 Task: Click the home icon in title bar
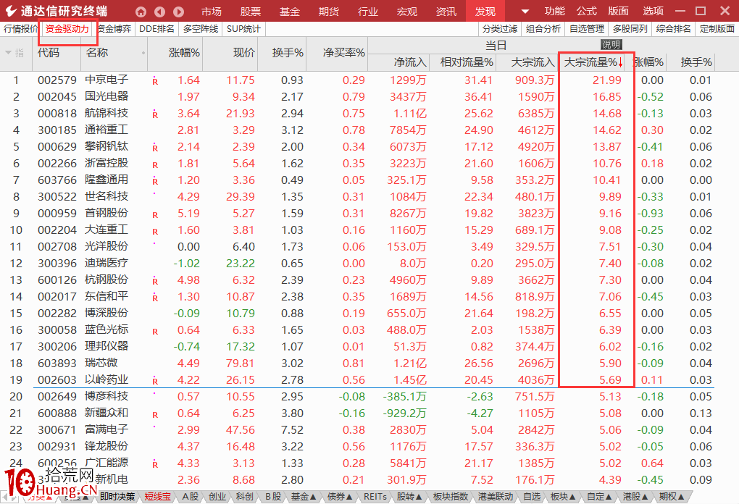tap(141, 12)
